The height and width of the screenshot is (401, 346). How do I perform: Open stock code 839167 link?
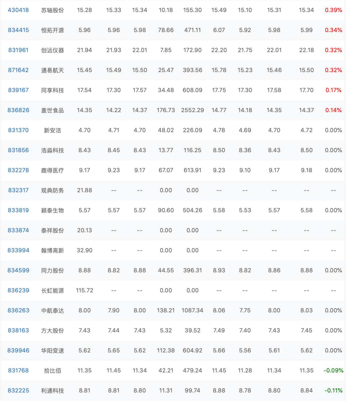pyautogui.click(x=18, y=90)
